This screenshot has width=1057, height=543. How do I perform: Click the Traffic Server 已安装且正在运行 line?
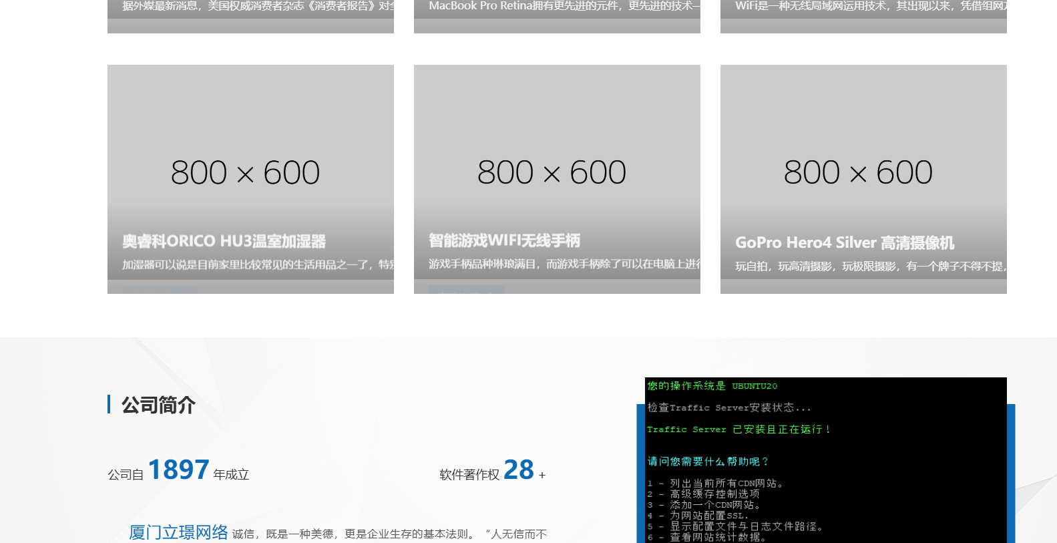point(738,429)
